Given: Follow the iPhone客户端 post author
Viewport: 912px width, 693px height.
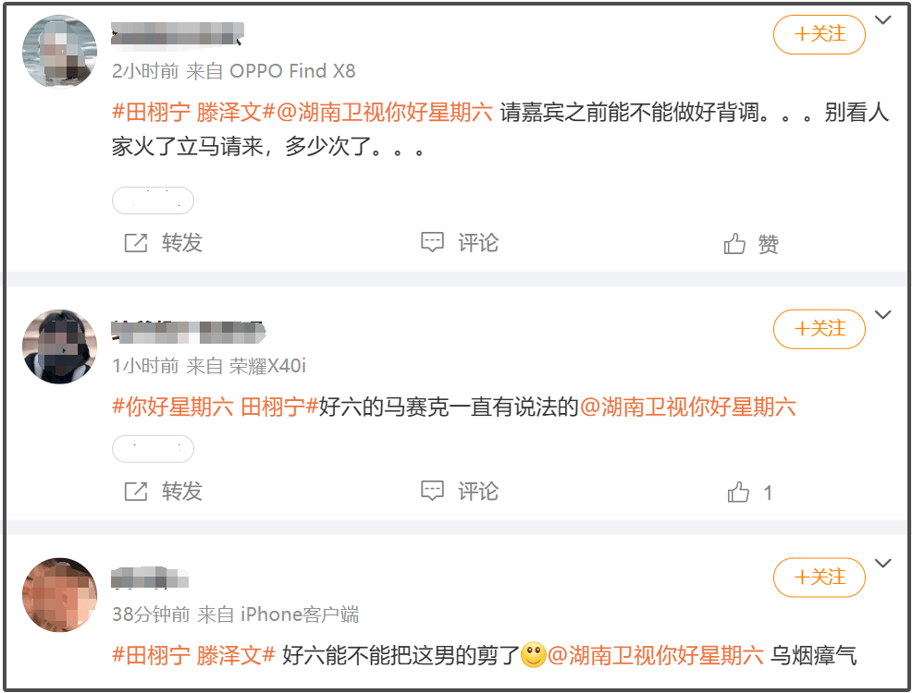Looking at the screenshot, I should point(819,577).
